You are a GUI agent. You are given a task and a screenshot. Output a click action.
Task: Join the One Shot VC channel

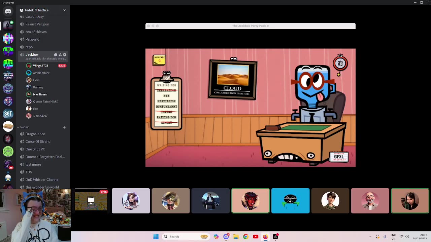point(43,149)
